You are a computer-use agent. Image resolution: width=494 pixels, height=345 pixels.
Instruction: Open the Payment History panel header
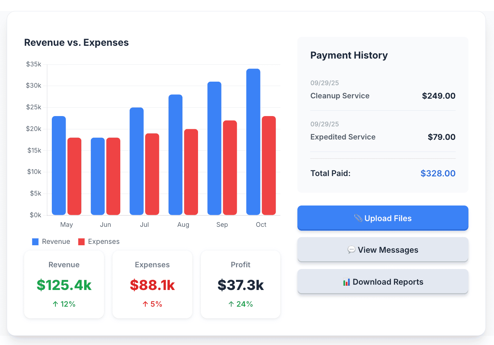click(349, 55)
